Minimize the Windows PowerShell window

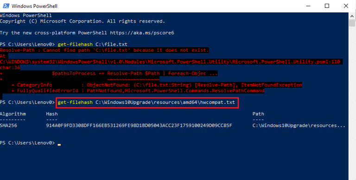308,6
